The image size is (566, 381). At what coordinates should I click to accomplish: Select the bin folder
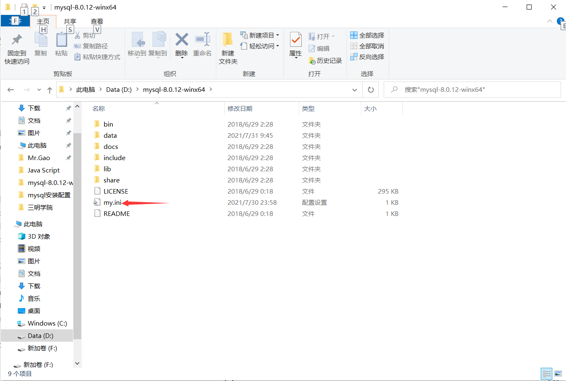108,124
